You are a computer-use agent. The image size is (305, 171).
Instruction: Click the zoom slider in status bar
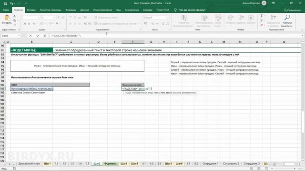click(283, 169)
